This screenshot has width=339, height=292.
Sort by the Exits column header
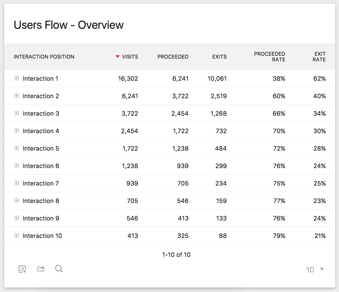219,57
